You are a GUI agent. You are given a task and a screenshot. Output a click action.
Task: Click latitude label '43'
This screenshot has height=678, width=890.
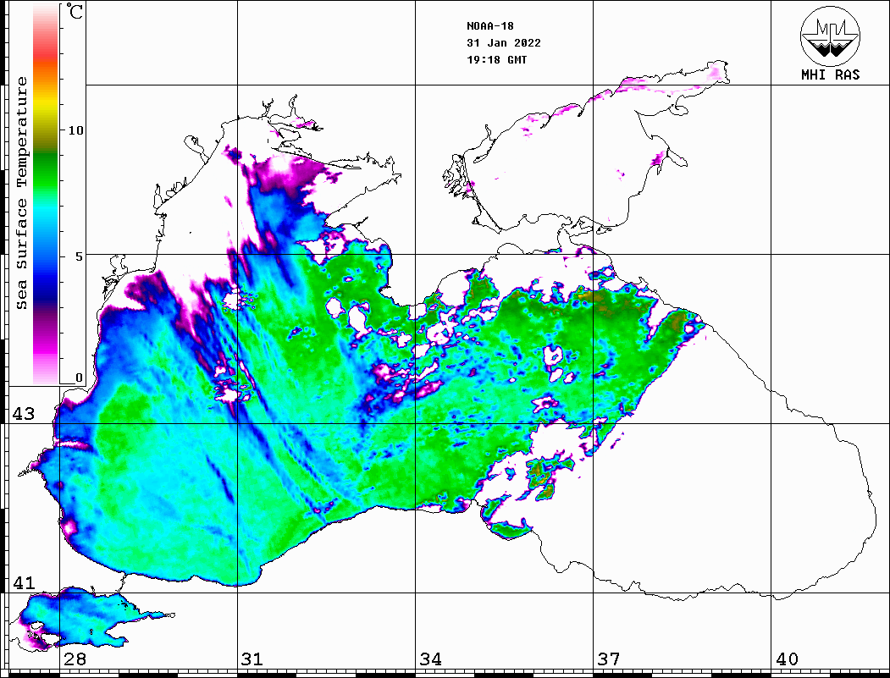[23, 414]
